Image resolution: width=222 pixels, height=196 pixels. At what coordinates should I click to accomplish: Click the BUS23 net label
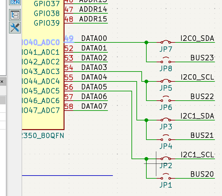click(202, 58)
